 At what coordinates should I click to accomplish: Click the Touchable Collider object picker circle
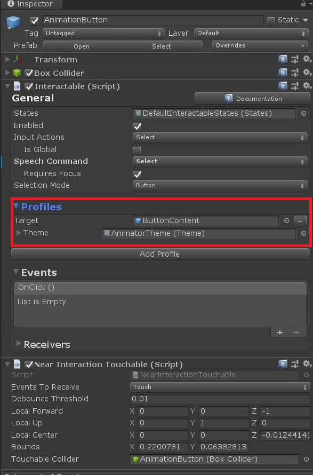click(306, 459)
